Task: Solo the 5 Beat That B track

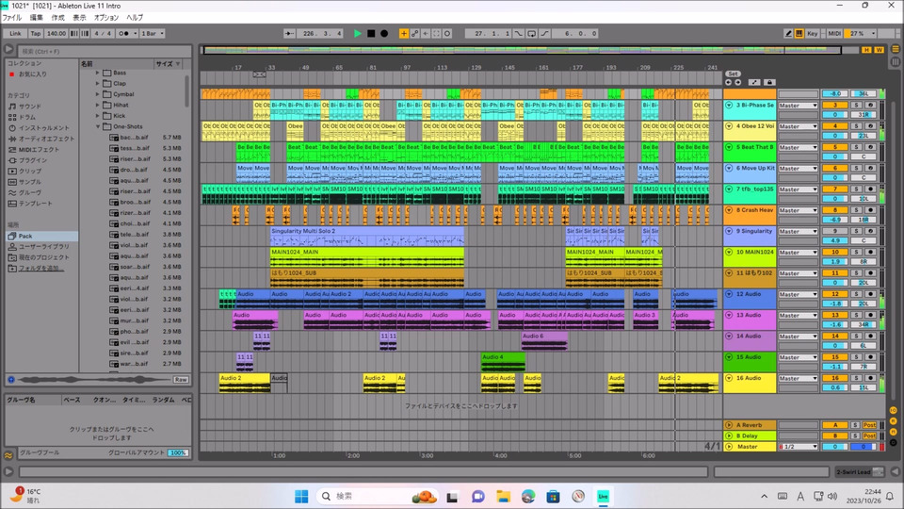Action: 857,147
